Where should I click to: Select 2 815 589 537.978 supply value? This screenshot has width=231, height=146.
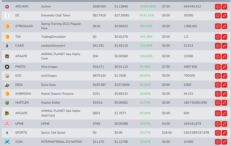[196, 132]
